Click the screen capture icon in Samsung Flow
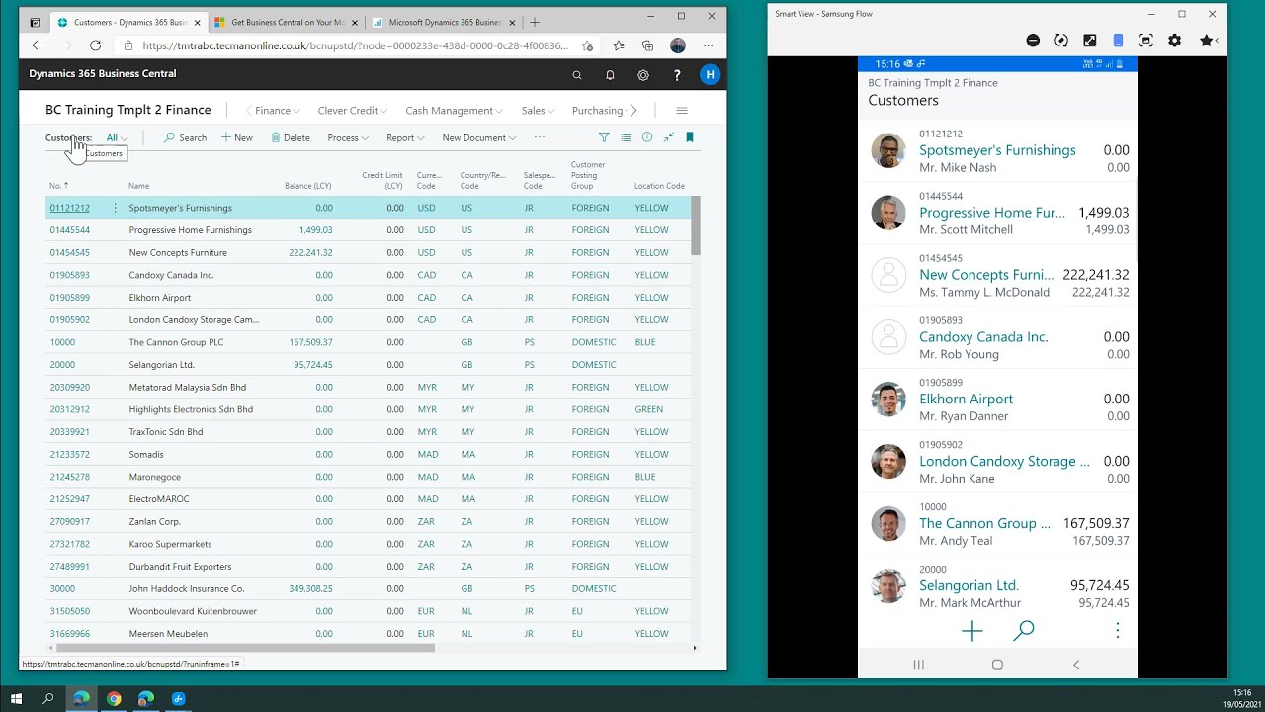This screenshot has height=712, width=1265. [1146, 41]
